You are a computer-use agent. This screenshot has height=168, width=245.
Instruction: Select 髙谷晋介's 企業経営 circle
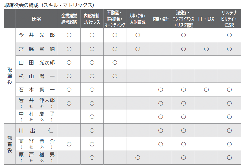click(x=69, y=144)
